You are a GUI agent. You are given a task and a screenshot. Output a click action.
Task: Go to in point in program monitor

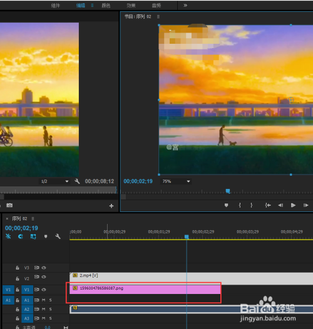click(268, 205)
